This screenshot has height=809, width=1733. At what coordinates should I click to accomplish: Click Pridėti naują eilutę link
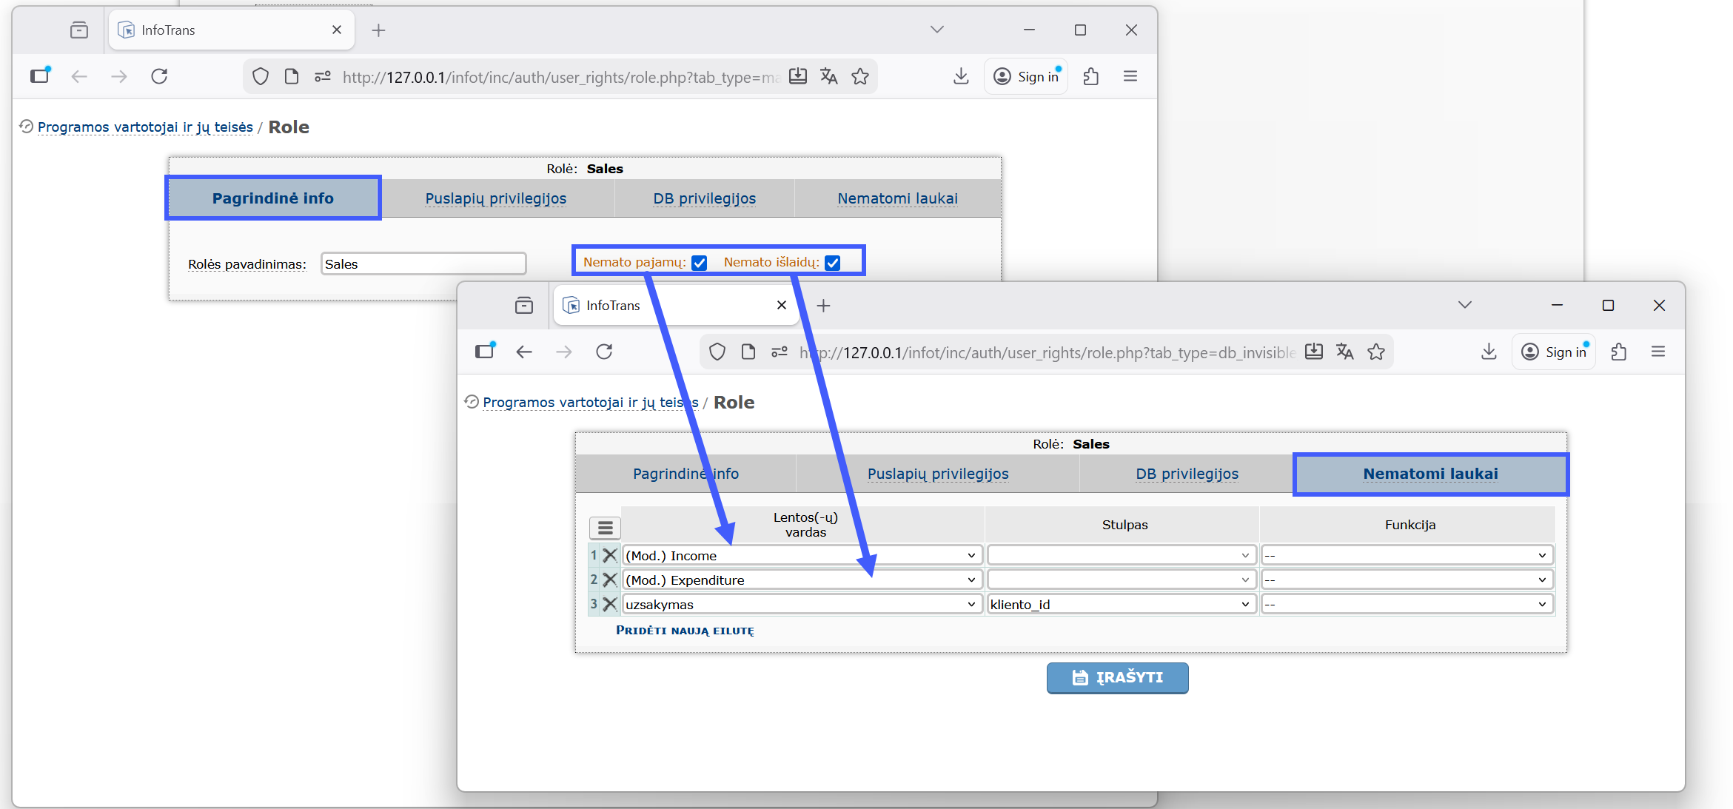686,631
